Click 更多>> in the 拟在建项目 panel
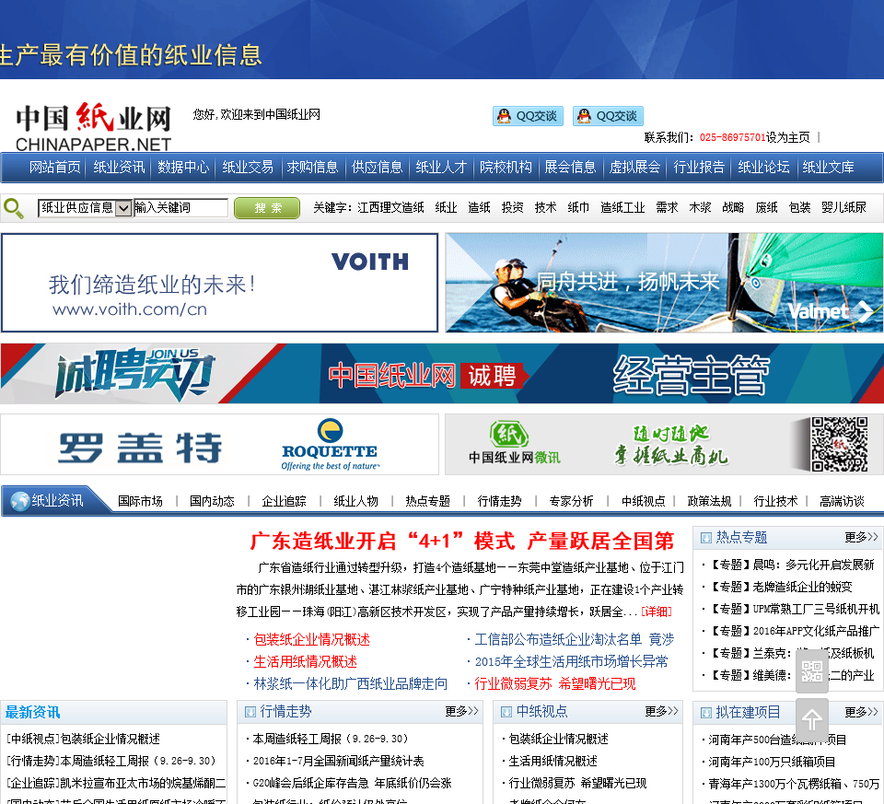 tap(861, 713)
